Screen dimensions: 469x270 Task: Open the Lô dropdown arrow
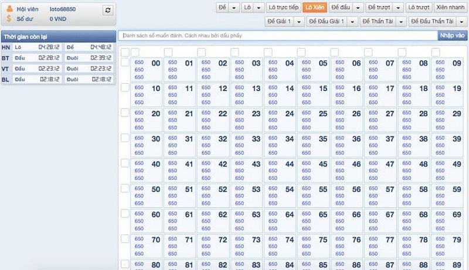click(x=259, y=8)
